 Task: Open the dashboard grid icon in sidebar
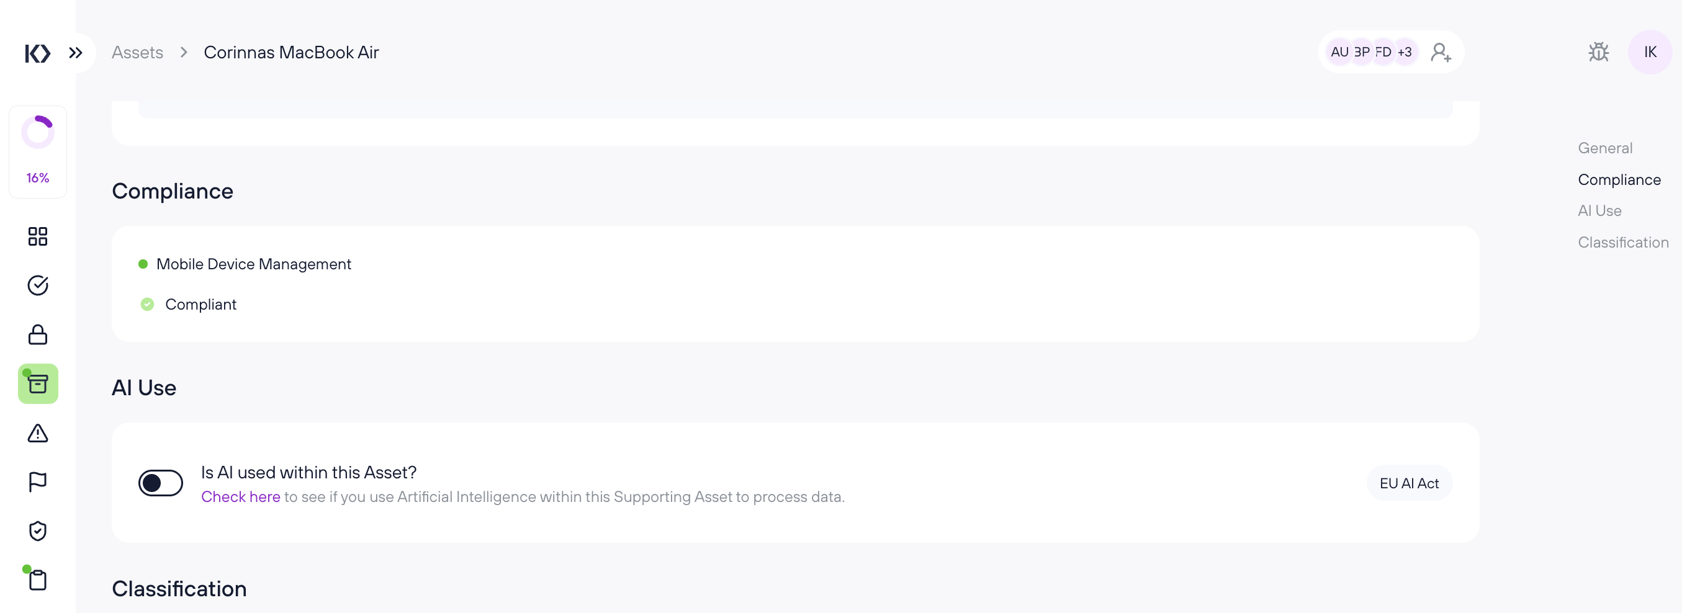click(x=38, y=236)
